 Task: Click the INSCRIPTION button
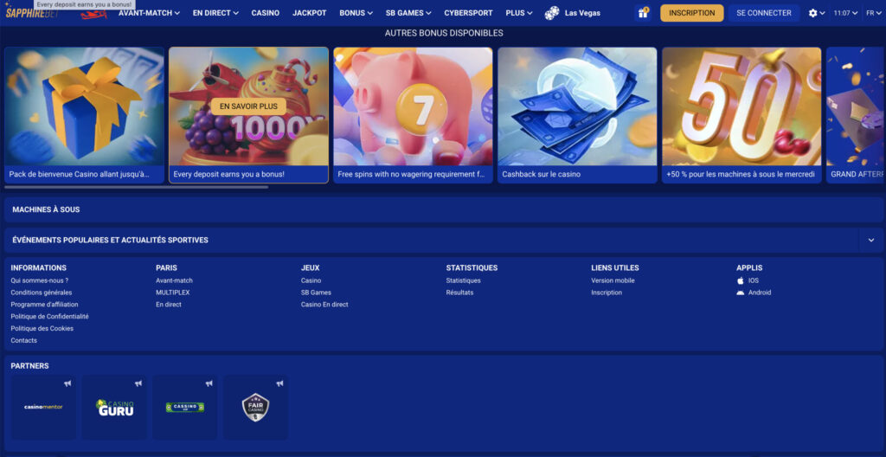691,13
